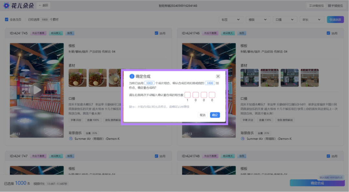Click 推荐 tag on ID:4241745

[x=70, y=33]
